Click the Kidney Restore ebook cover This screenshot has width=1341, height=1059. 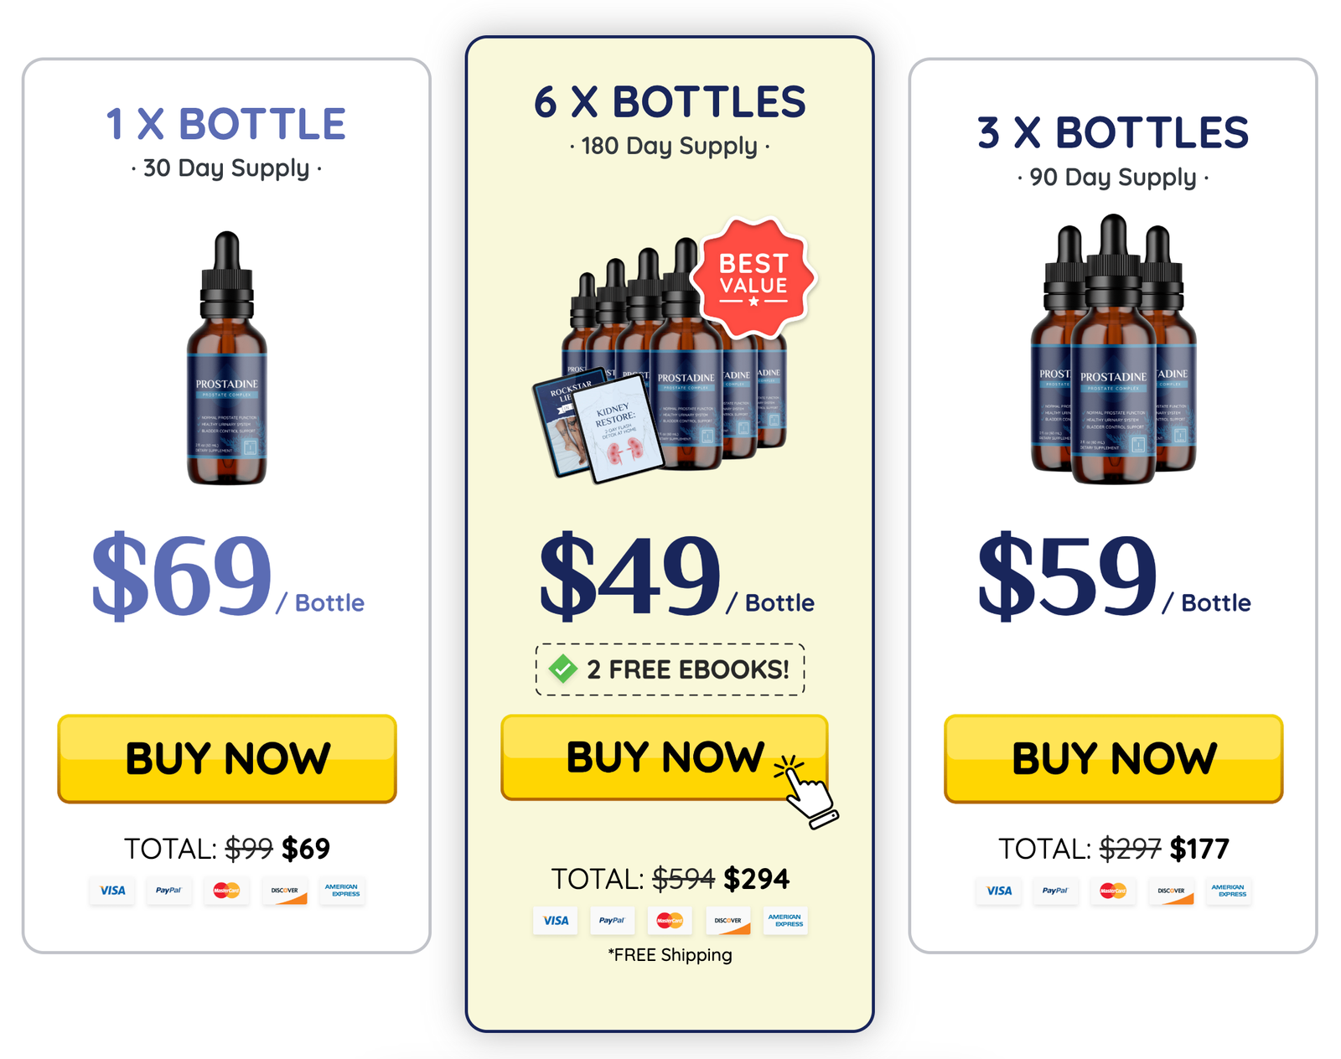click(x=621, y=428)
